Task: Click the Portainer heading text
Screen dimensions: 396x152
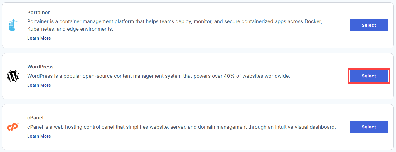Action: tap(38, 13)
